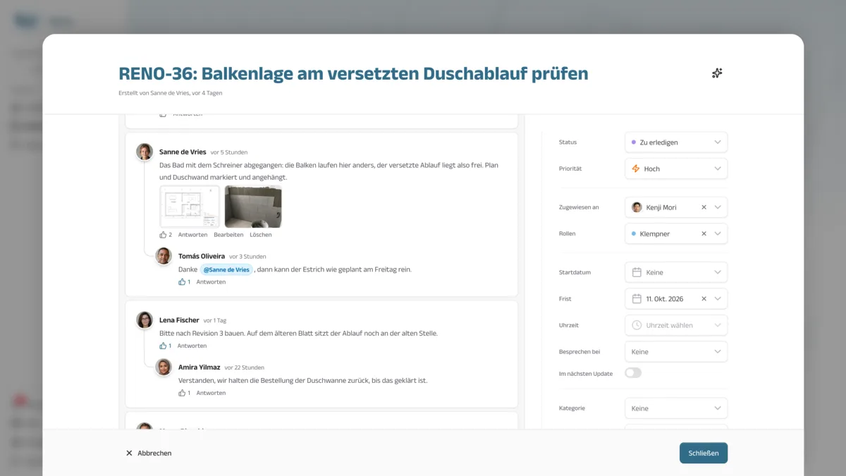846x476 pixels.
Task: Click the name Sanne de Vries in comment header
Action: [183, 152]
